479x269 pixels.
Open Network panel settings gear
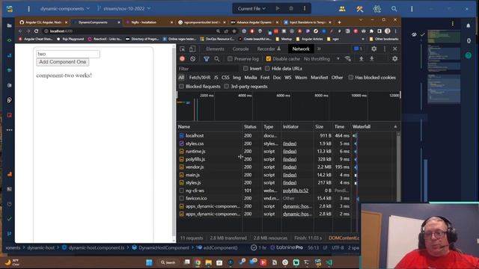tap(394, 58)
